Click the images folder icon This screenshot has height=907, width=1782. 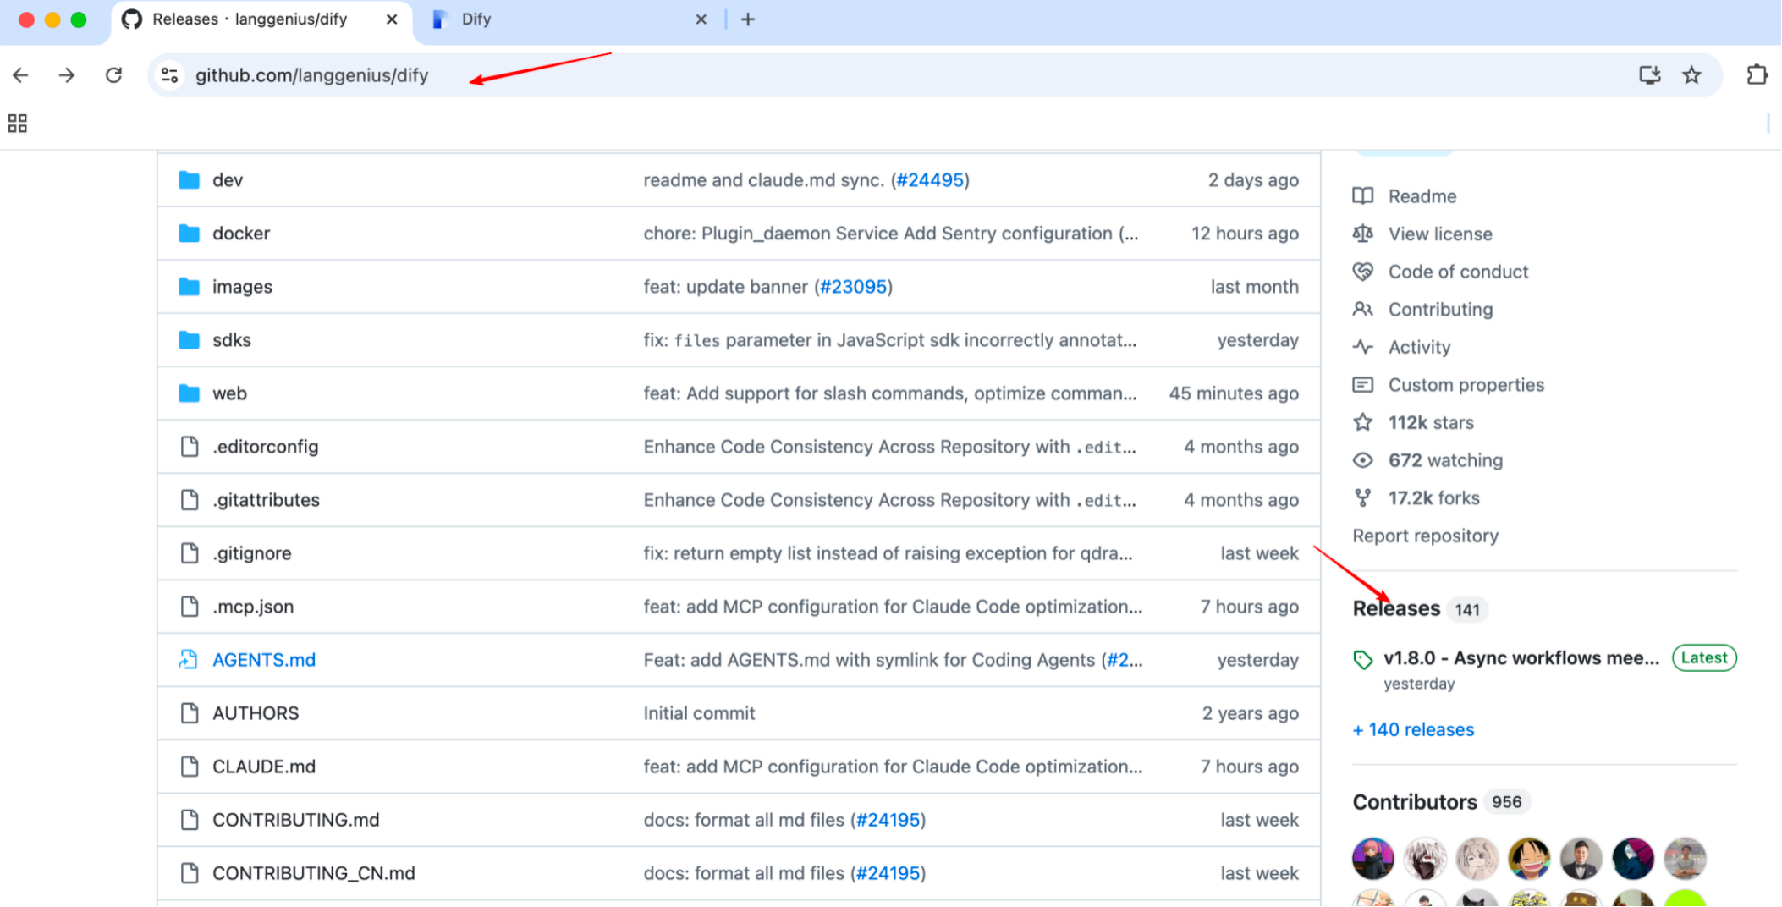pos(190,287)
